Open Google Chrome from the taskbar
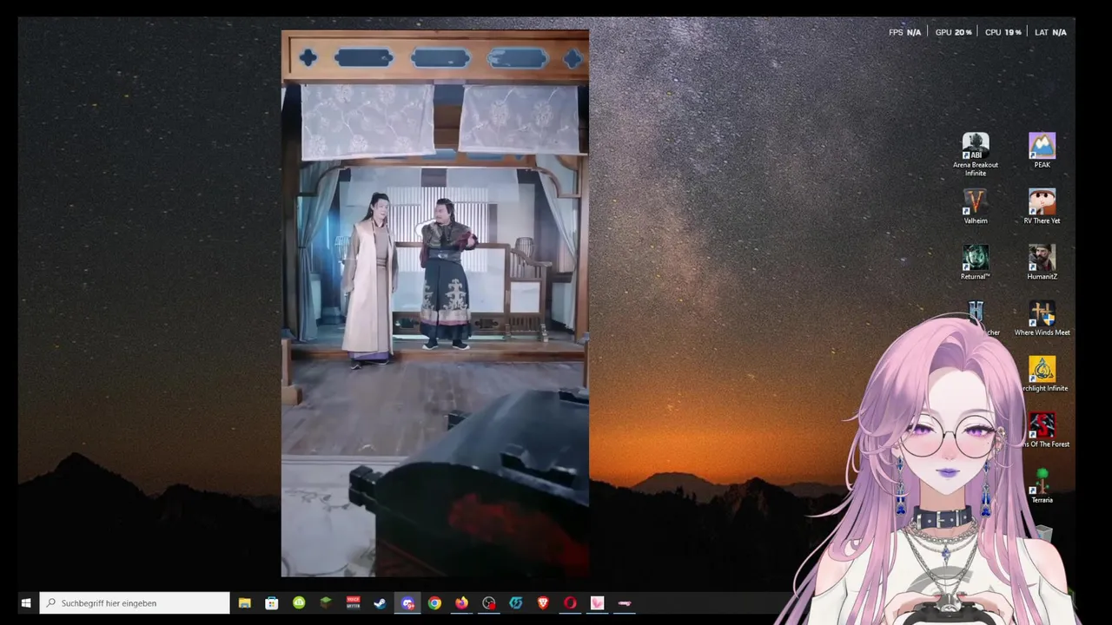The width and height of the screenshot is (1112, 625). tap(434, 602)
